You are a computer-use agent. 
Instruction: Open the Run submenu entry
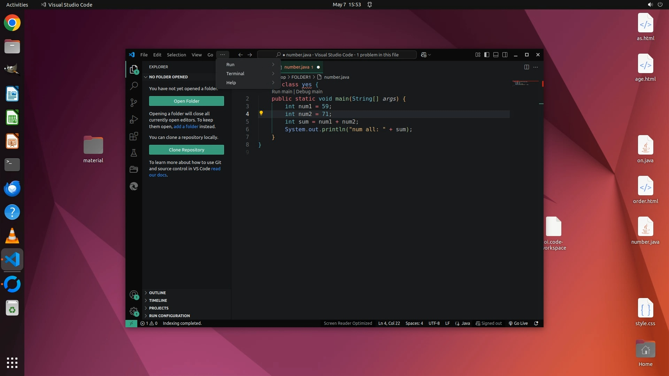[230, 64]
